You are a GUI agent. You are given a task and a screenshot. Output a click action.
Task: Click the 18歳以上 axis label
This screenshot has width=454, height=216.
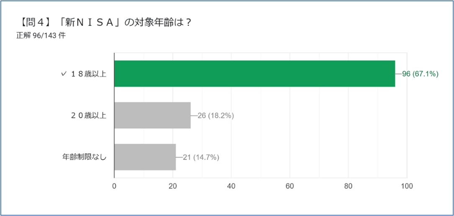[89, 74]
